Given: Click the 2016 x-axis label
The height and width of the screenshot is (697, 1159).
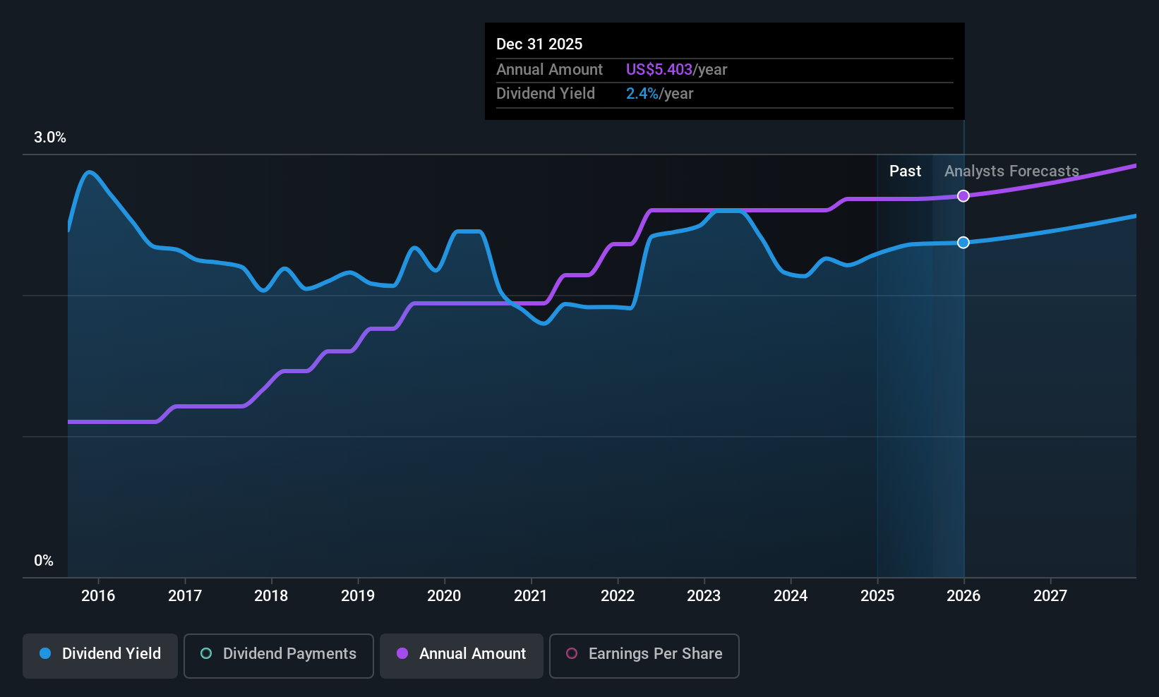Looking at the screenshot, I should pyautogui.click(x=98, y=596).
